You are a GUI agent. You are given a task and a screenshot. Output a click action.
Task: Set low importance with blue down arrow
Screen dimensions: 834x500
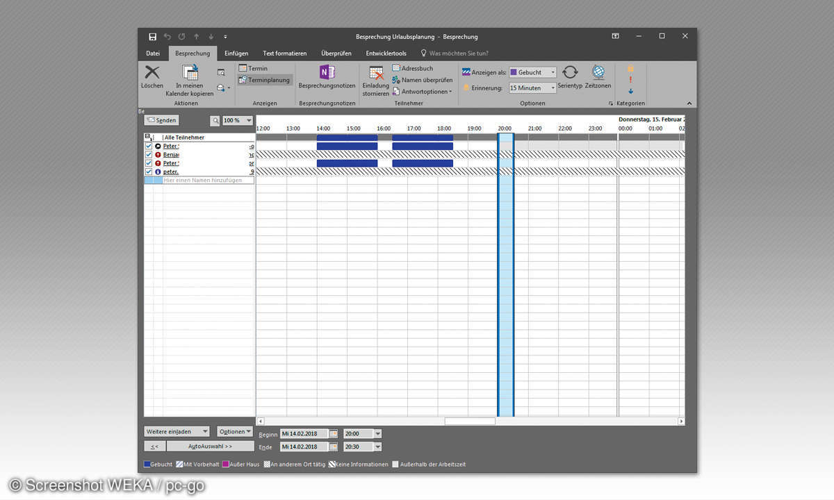[x=630, y=91]
